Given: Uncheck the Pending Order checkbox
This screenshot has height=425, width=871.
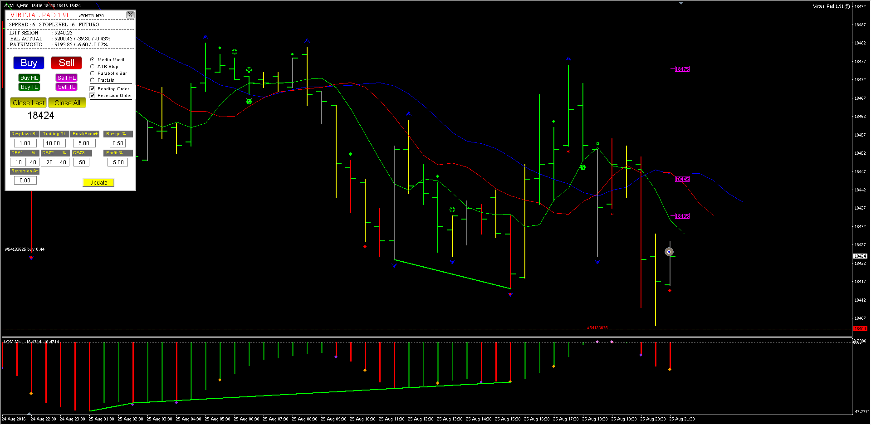Looking at the screenshot, I should [93, 88].
